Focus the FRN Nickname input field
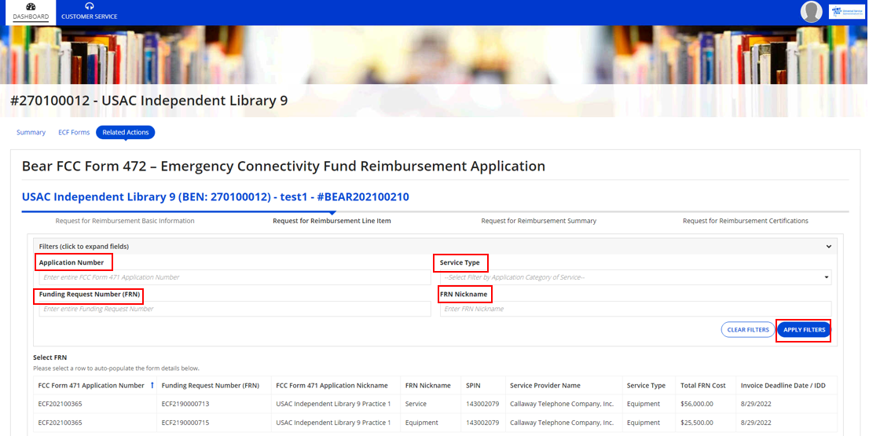 (x=636, y=309)
